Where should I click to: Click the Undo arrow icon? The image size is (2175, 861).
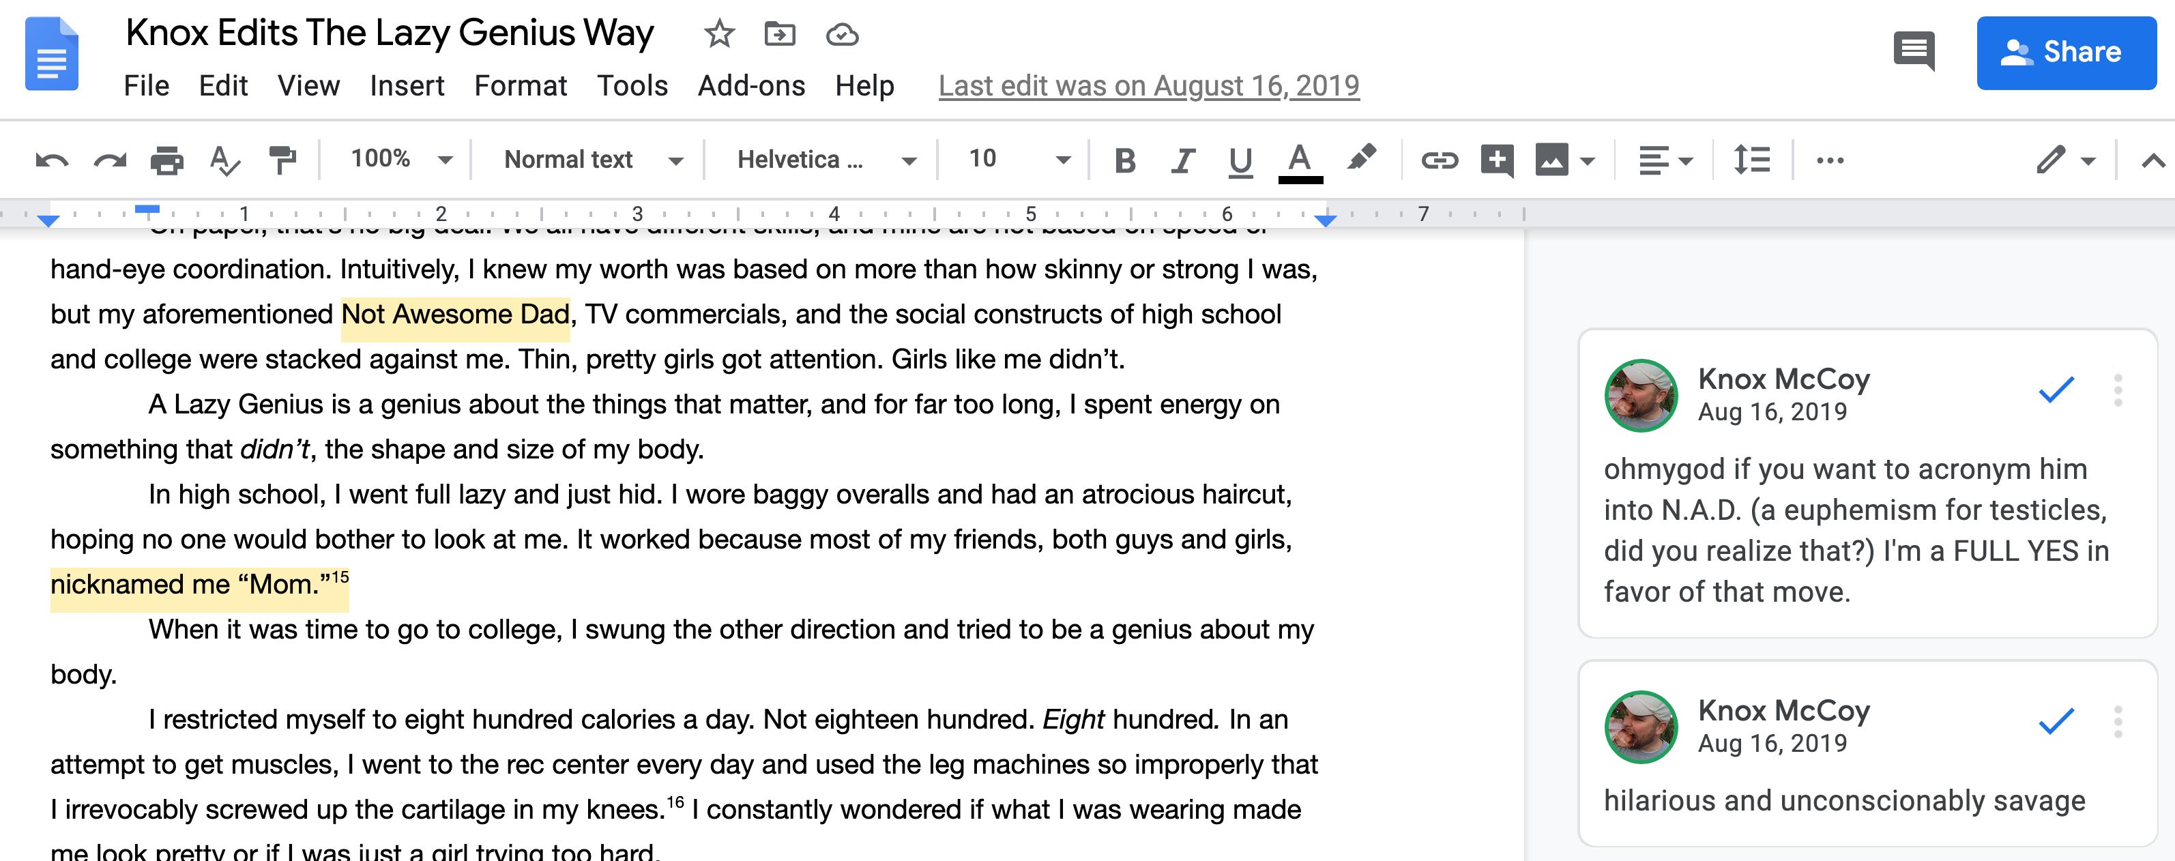[51, 160]
